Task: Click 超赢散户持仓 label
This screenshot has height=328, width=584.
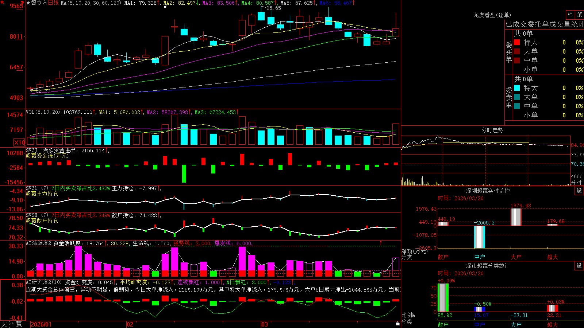Action: click(42, 220)
